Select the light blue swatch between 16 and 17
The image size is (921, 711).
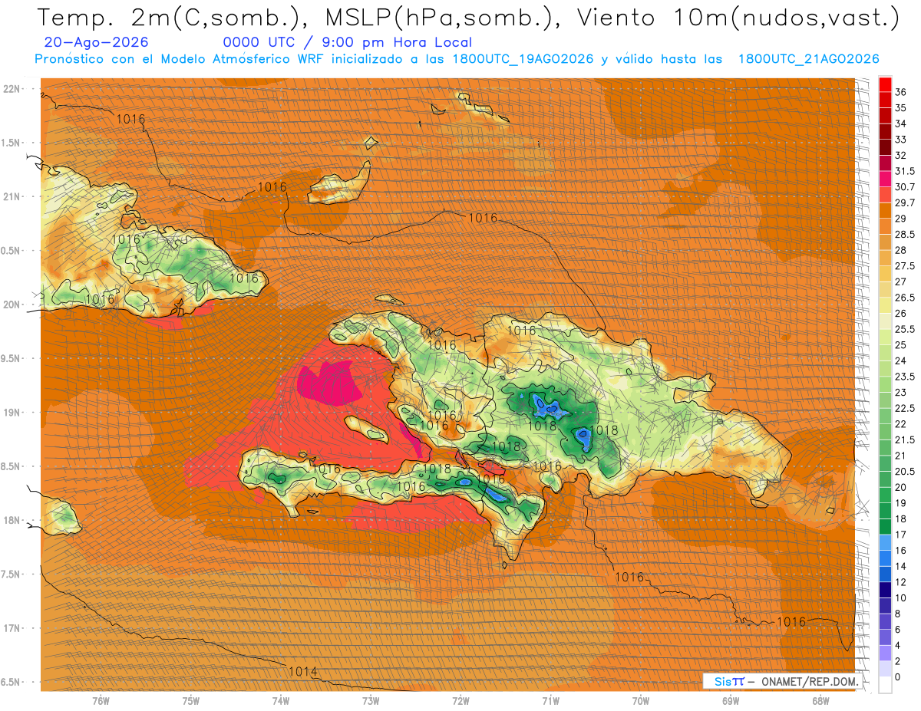point(885,542)
